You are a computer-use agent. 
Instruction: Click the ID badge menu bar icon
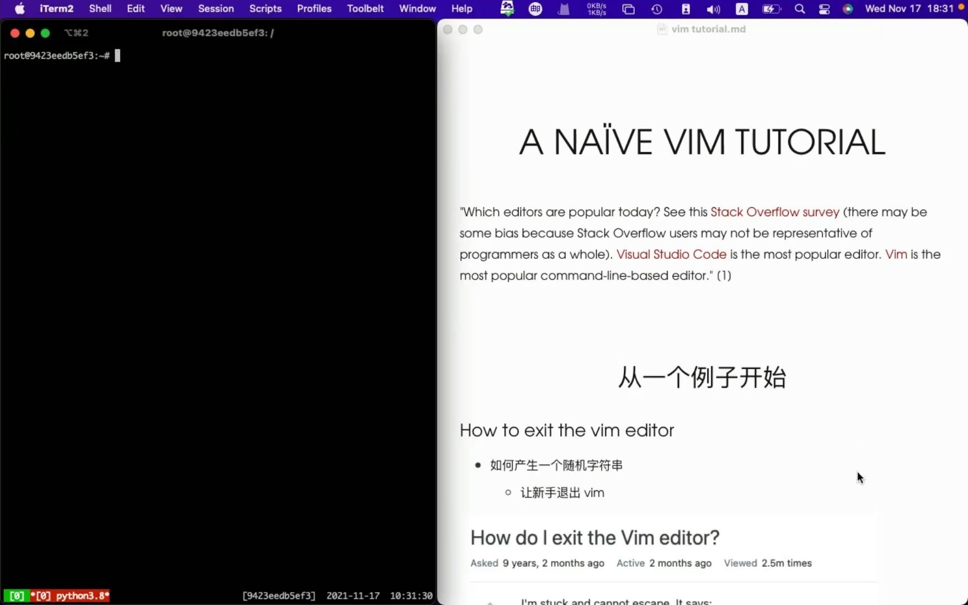click(x=686, y=9)
